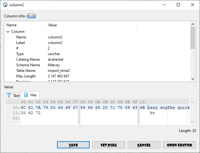Click the 2 147 483 647 max length value
The height and width of the screenshot is (153, 200).
pos(58,76)
